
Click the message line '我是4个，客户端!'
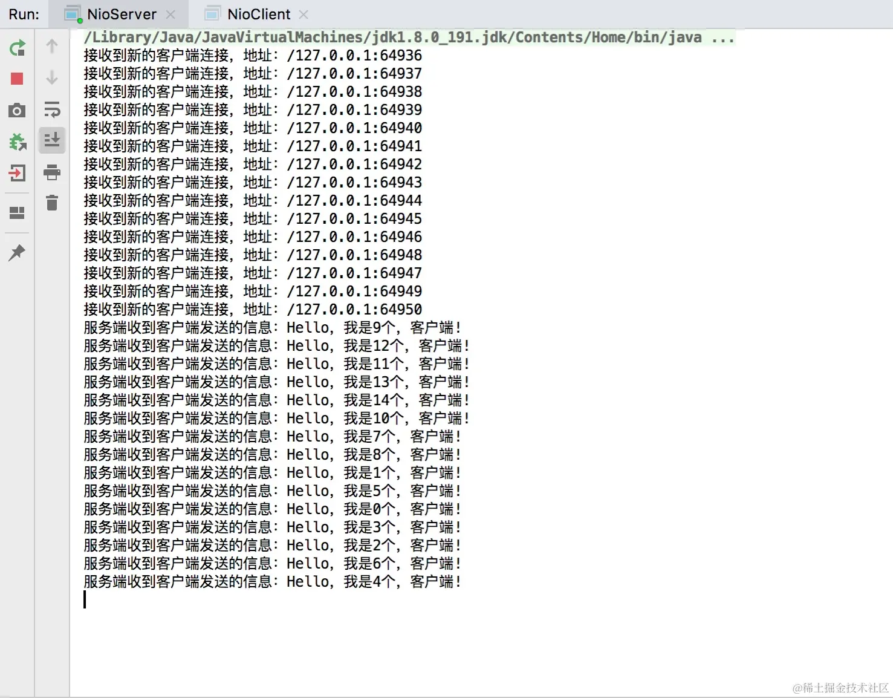273,582
